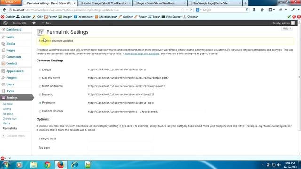
Task: Click the Tools sidebar icon
Action: pyautogui.click(x=3, y=91)
